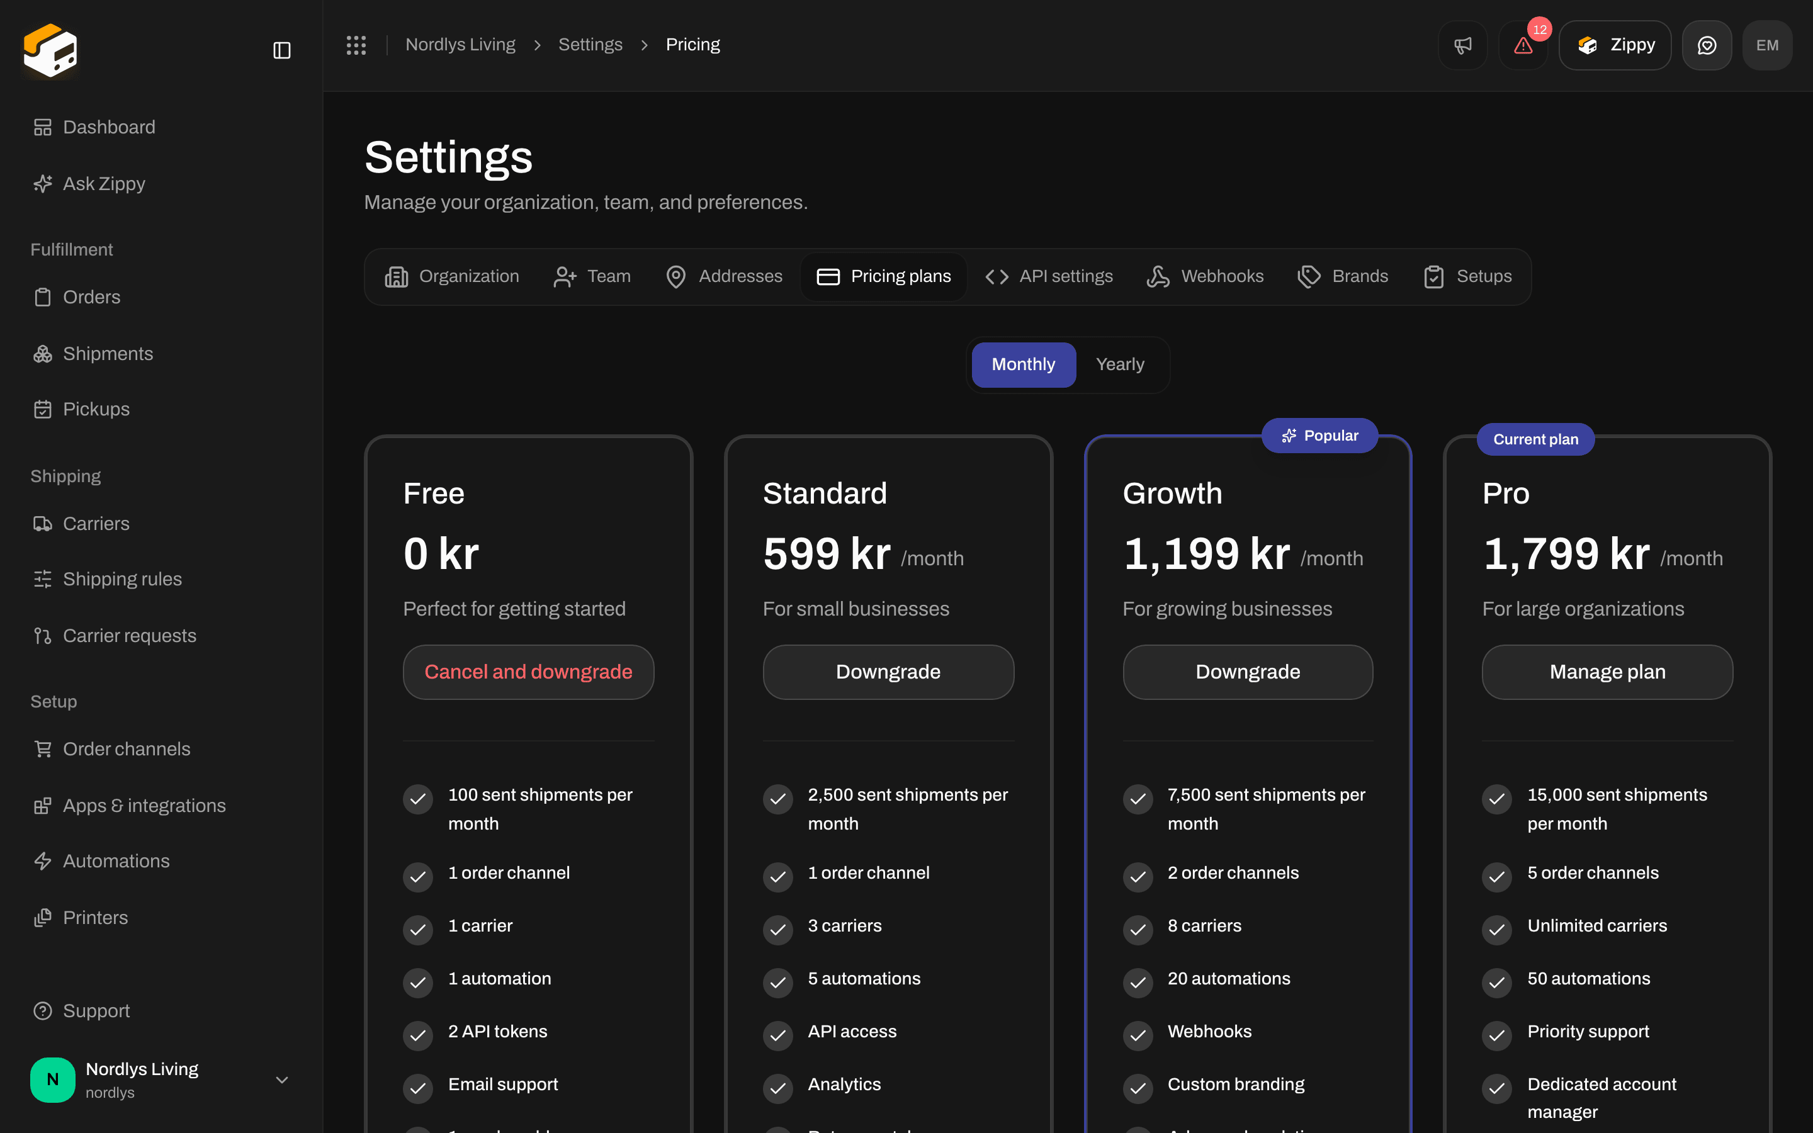
Task: Click the Zippy box logo in sidebar
Action: [50, 50]
